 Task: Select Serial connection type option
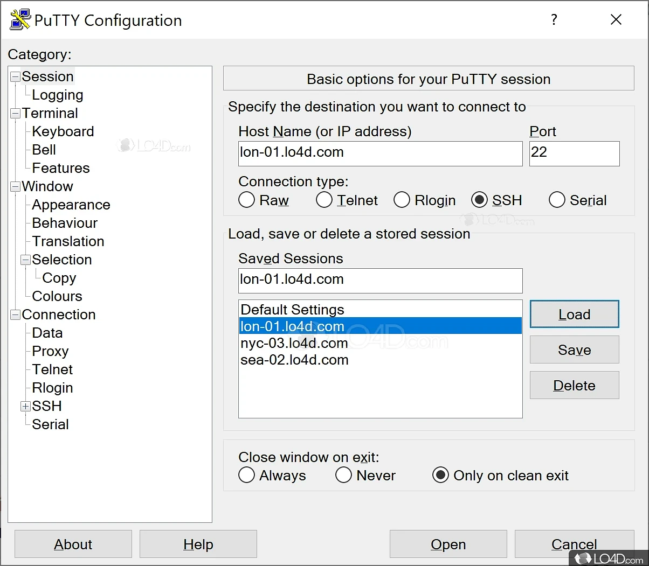coord(557,200)
